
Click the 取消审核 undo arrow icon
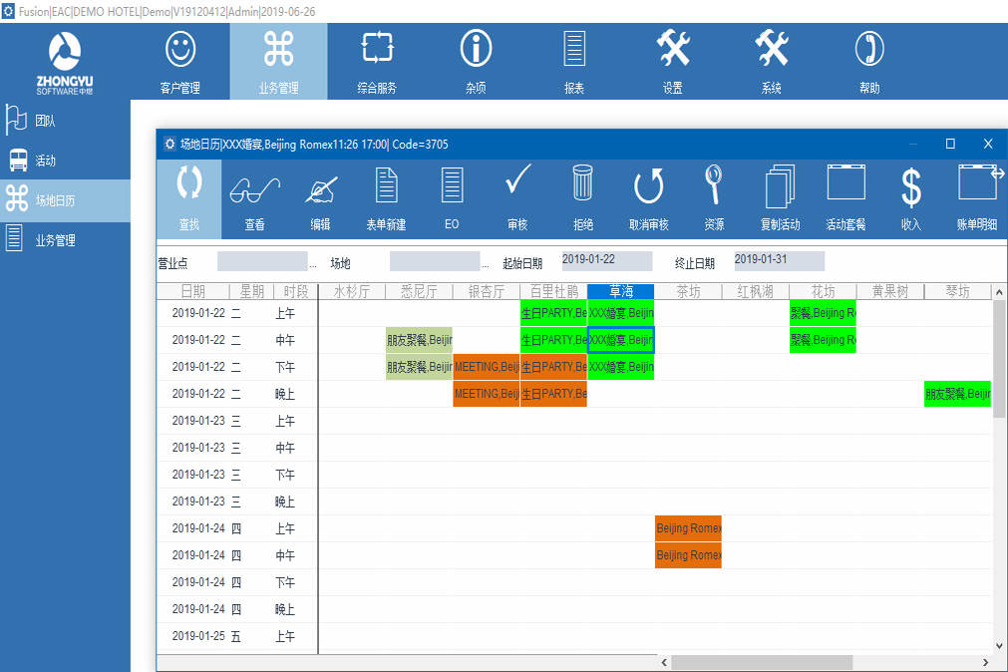point(648,186)
